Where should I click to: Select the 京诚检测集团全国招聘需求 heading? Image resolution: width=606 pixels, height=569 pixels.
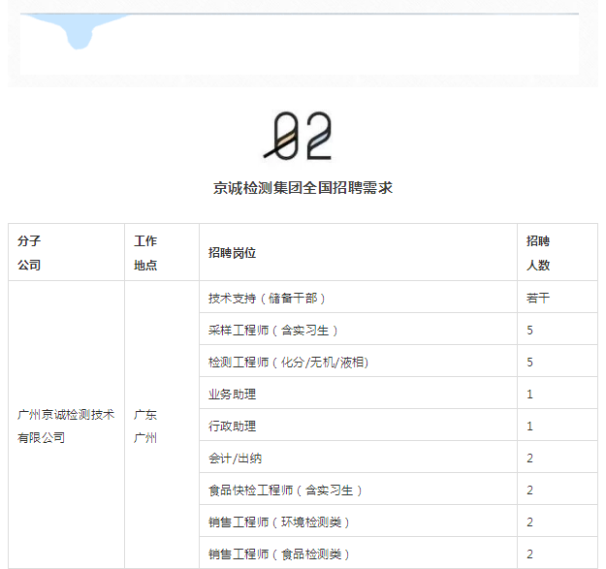coord(303,188)
